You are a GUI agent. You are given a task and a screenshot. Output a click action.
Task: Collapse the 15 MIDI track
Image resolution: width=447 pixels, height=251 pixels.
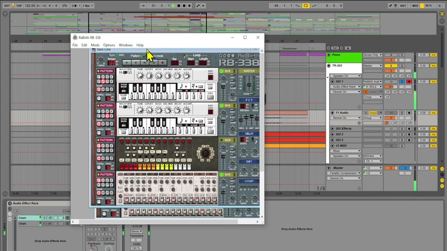(x=332, y=146)
